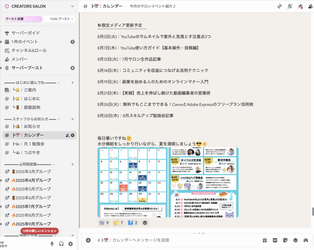This screenshot has width=314, height=250.
Task: Mute the microphone in user panel
Action: coord(52,244)
